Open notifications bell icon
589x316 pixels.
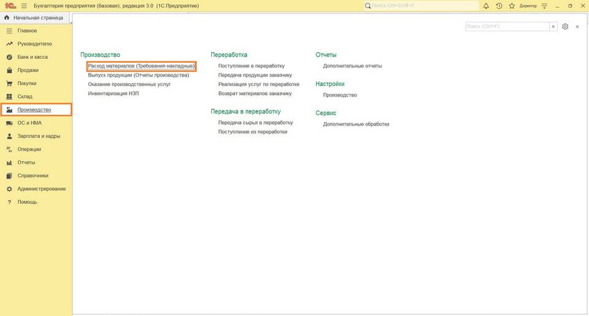tap(486, 6)
